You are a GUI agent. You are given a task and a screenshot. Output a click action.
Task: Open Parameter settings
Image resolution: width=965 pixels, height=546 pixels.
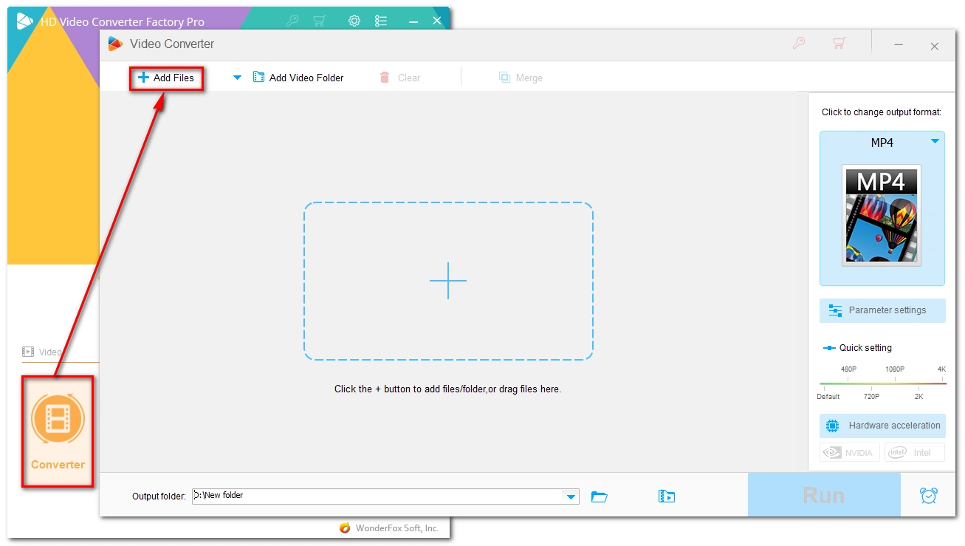click(x=882, y=310)
